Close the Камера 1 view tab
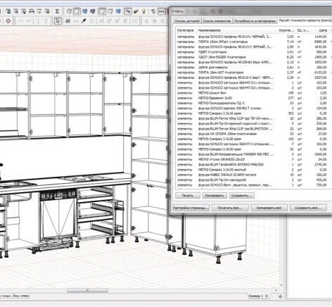 [x=267, y=296]
